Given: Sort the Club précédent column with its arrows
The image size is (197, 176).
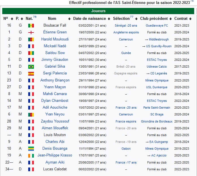Looking at the screenshot, I should [x=171, y=19].
